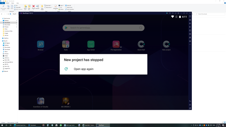
Task: Click the Android home button in Nox sidebar
Action: tap(190, 105)
